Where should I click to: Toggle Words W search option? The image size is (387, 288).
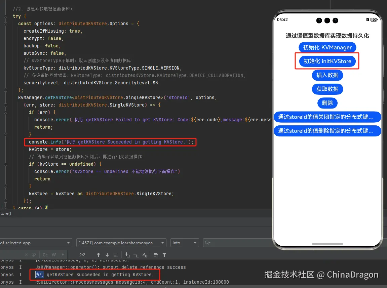54,255
